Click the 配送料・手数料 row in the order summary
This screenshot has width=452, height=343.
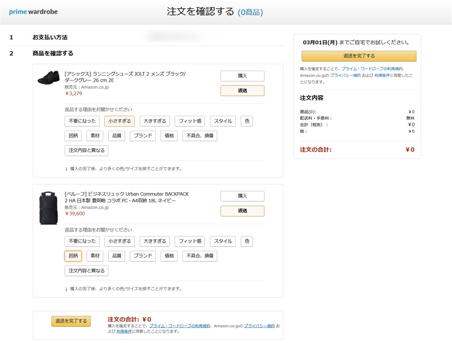(x=357, y=118)
